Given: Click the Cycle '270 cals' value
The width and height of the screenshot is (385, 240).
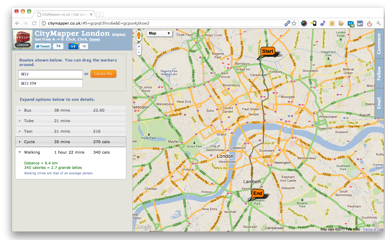Looking at the screenshot, I should click(x=101, y=142).
